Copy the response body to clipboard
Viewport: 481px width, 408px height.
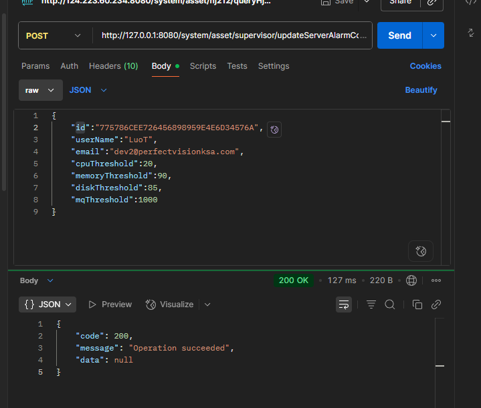(x=417, y=304)
